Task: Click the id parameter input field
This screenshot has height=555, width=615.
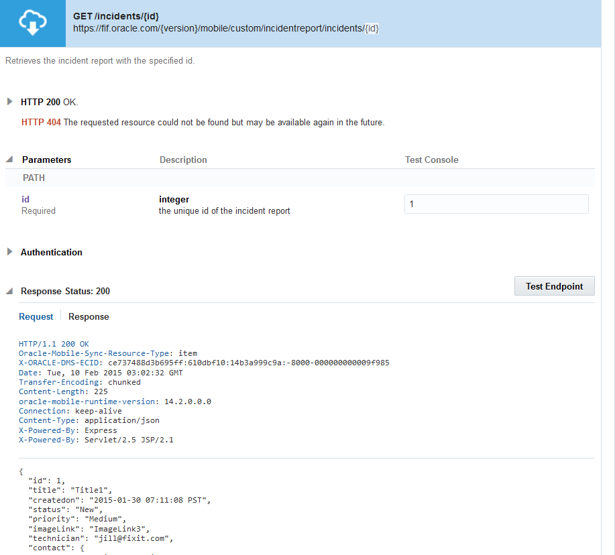Action: pos(496,204)
